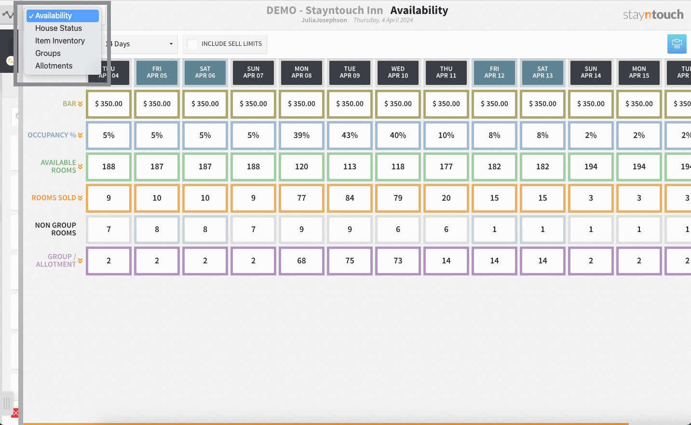Click the SAT APR 06 date header
Screen dimensions: 691x425
click(205, 72)
